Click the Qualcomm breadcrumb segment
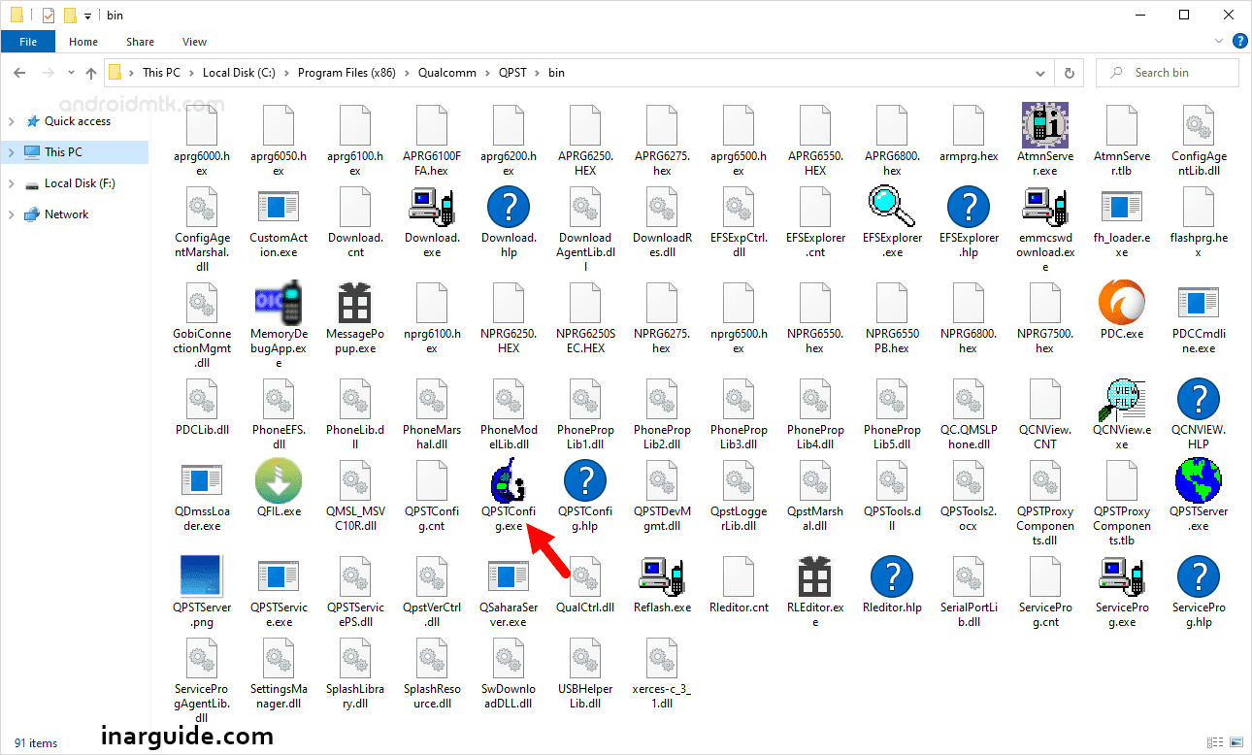1252x755 pixels. click(x=448, y=73)
